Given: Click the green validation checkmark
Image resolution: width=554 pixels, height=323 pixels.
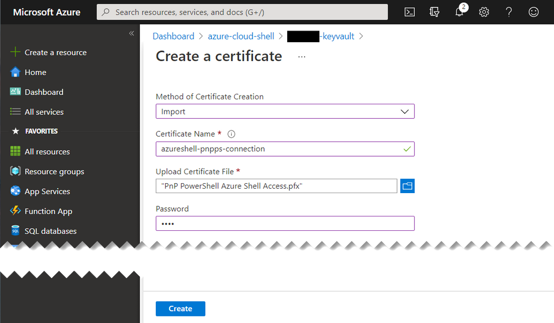Looking at the screenshot, I should 407,149.
